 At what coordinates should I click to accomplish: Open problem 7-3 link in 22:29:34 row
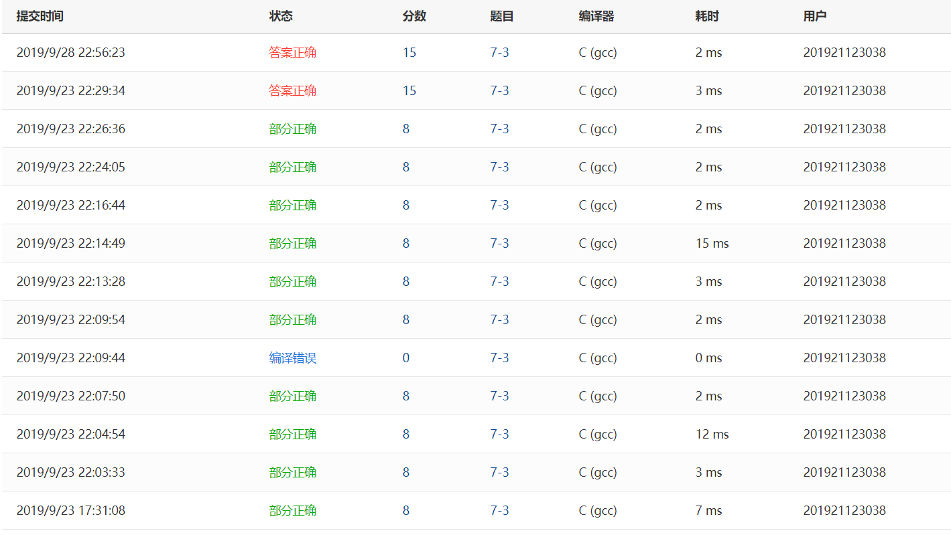(x=500, y=90)
